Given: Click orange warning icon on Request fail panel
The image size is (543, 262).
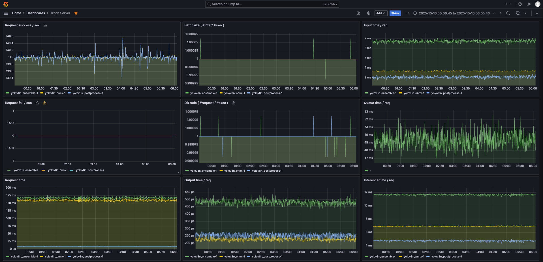Looking at the screenshot, I should 44,103.
